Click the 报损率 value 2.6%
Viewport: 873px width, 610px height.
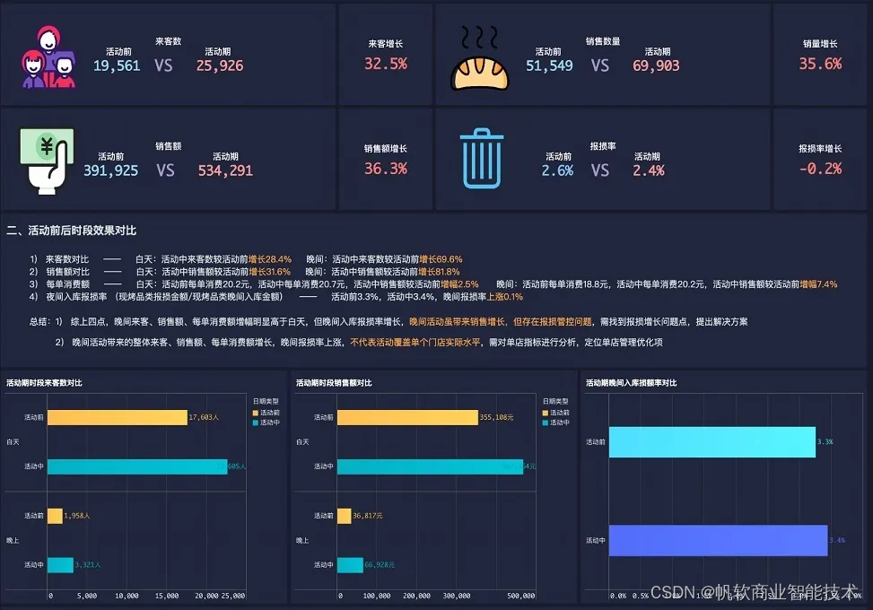[x=558, y=170]
